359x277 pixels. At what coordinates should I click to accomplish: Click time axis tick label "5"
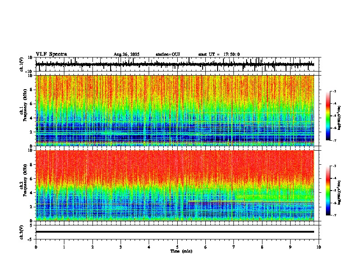click(x=177, y=247)
